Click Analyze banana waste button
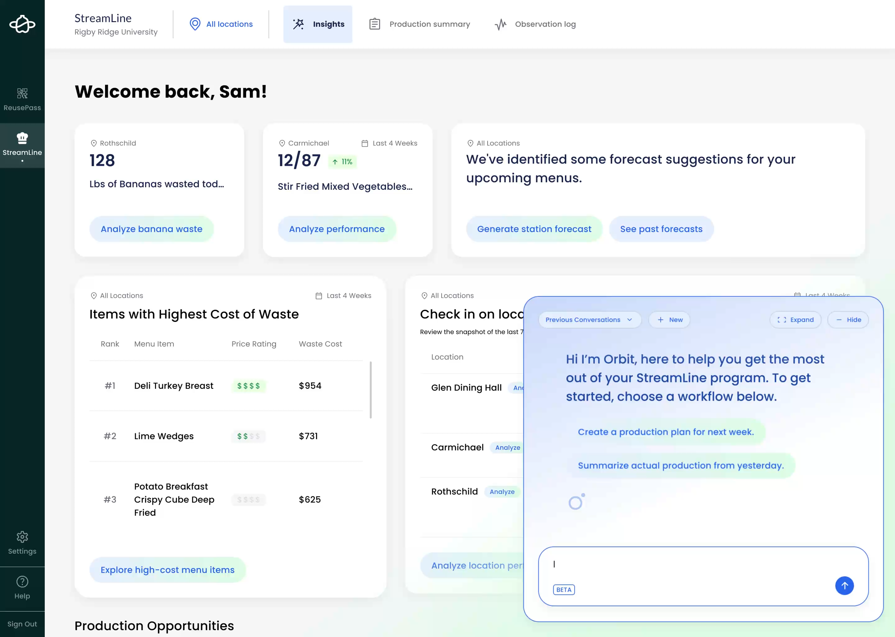Image resolution: width=895 pixels, height=637 pixels. click(x=152, y=229)
